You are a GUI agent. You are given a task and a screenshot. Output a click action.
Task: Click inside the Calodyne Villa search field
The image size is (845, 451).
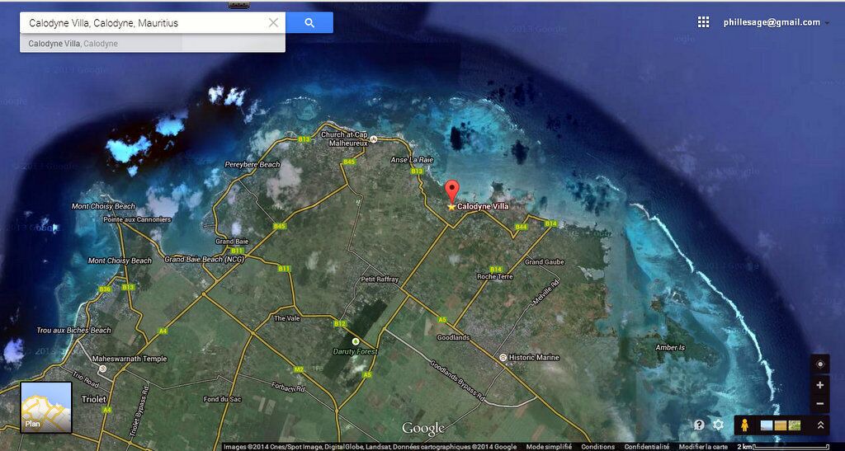pyautogui.click(x=140, y=23)
